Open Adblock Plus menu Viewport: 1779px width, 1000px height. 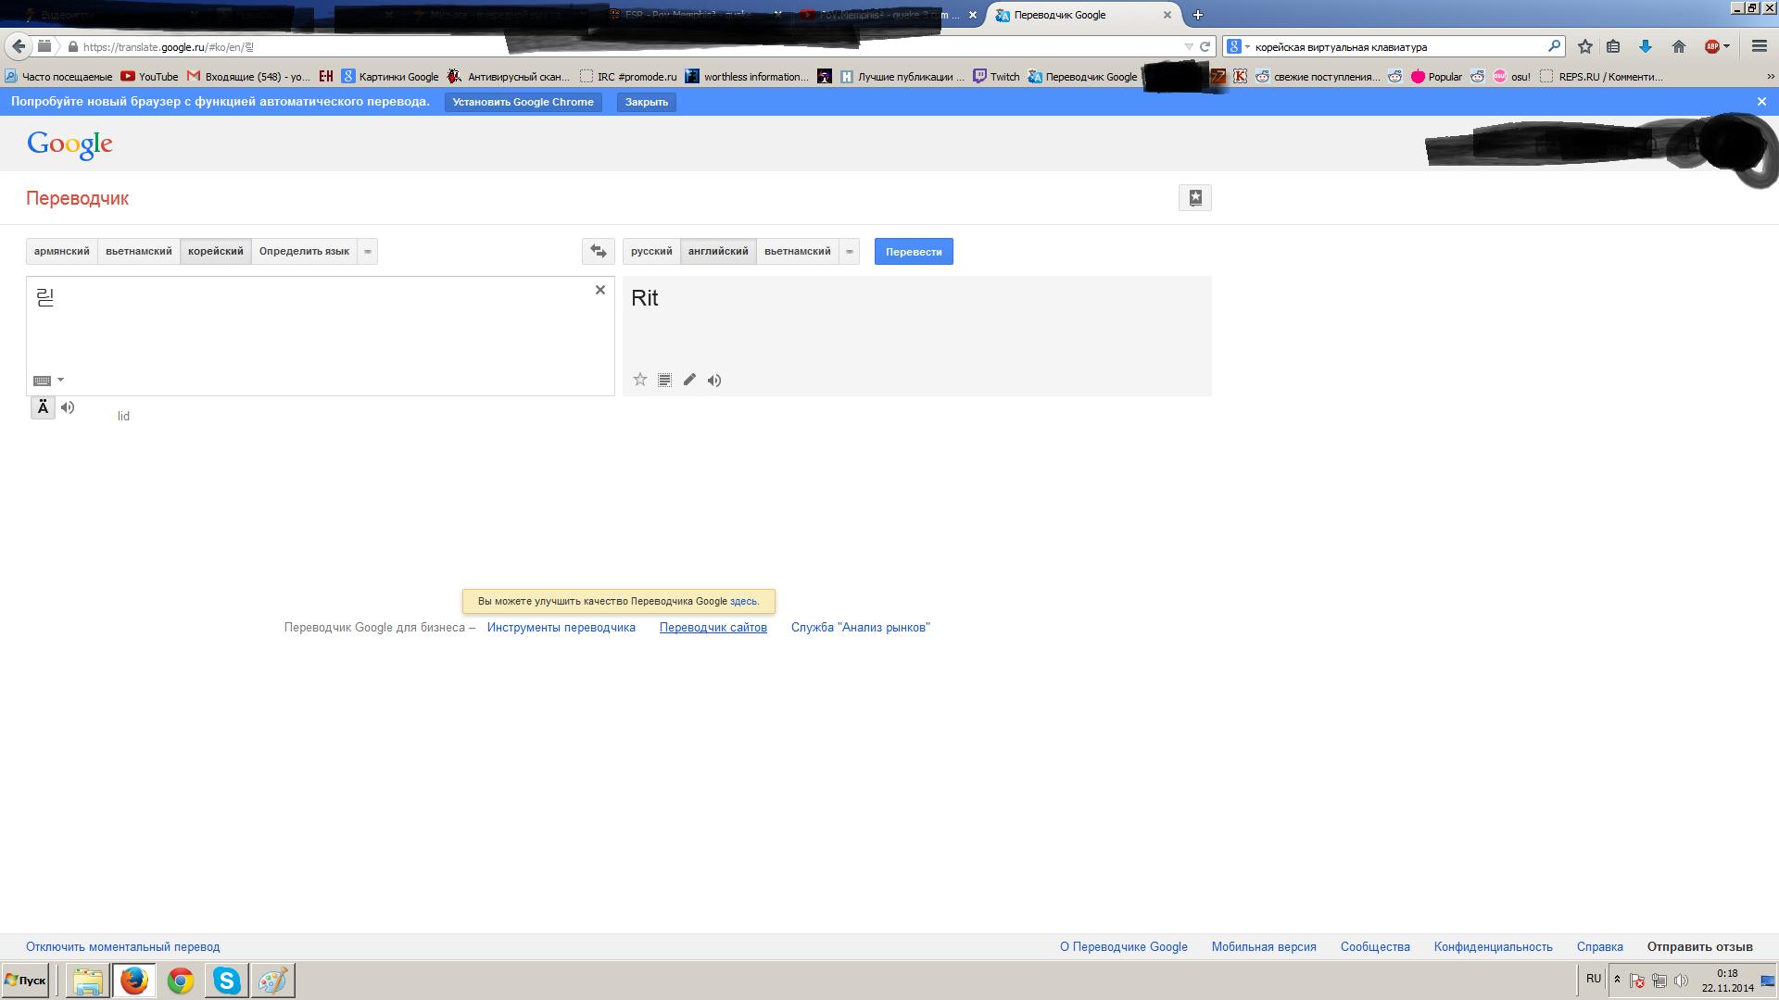(x=1717, y=46)
